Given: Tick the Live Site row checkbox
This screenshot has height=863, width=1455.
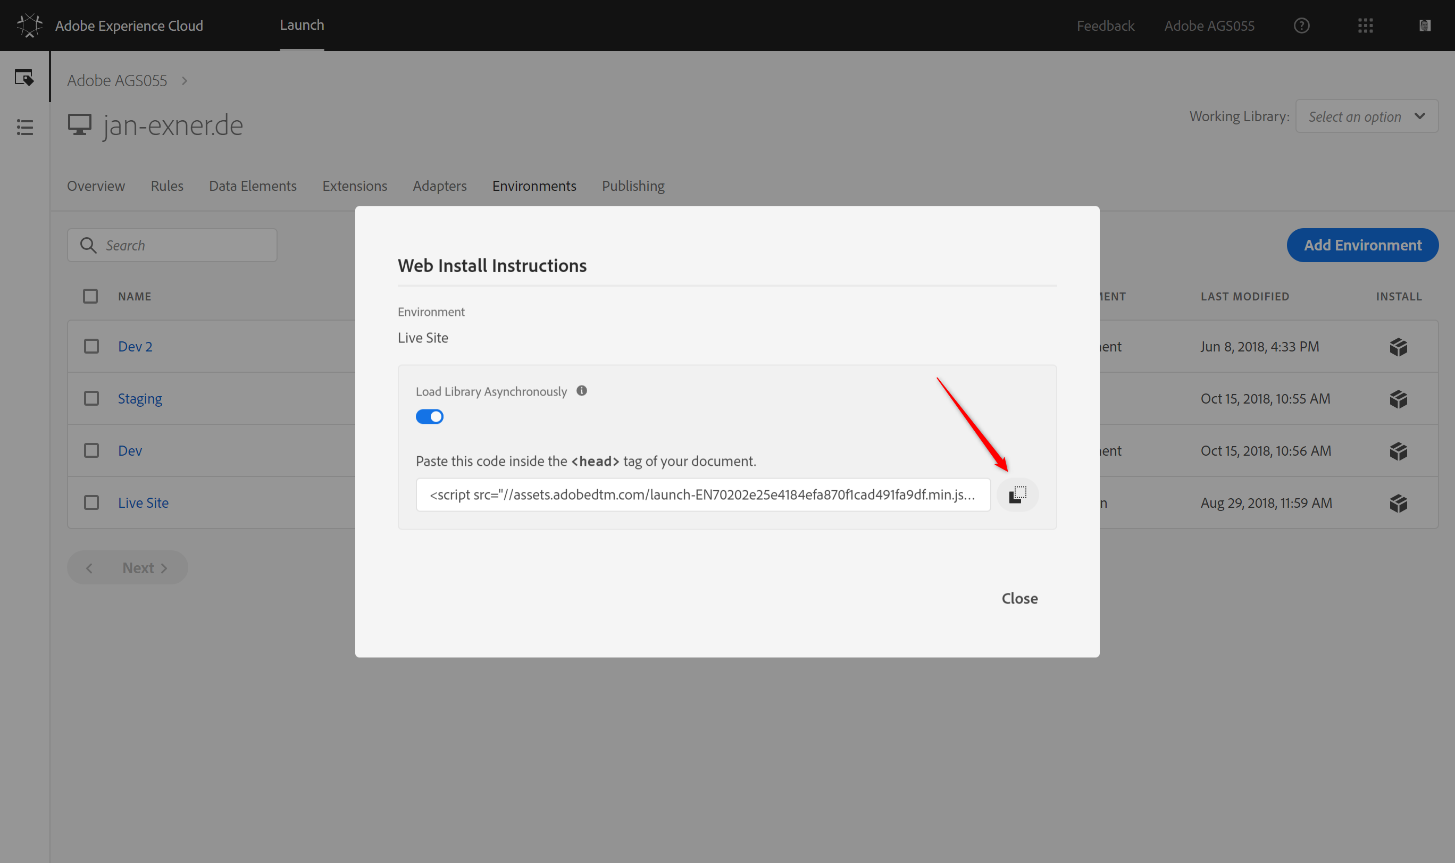Looking at the screenshot, I should point(91,502).
